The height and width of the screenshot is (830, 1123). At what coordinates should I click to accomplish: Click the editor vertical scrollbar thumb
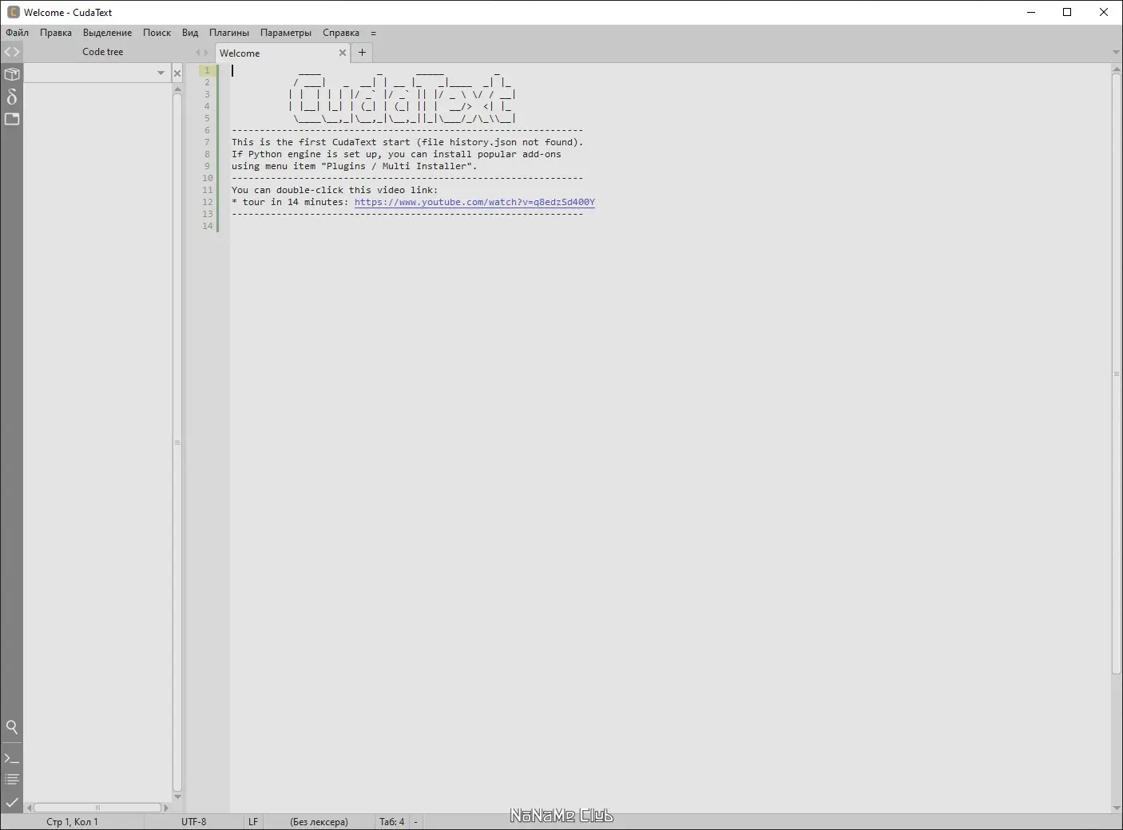1117,374
